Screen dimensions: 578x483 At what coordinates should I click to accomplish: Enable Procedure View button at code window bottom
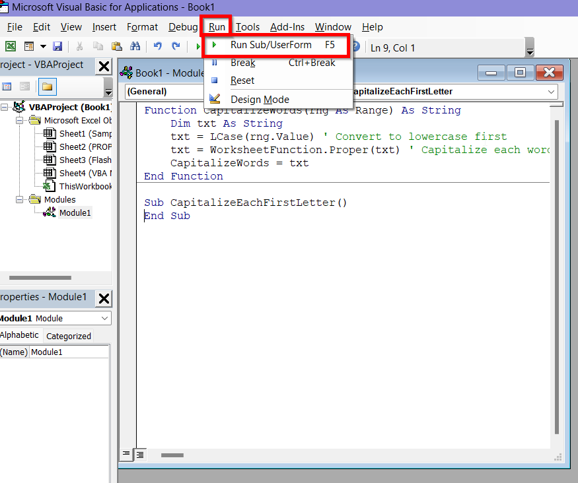coord(126,455)
